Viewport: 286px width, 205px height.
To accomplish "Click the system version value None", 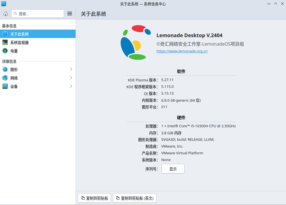I will tap(166, 160).
